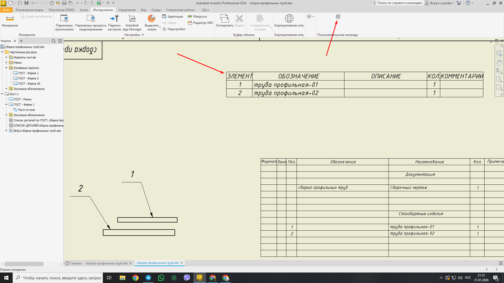
Task: Open Telegram from the taskbar
Action: point(148,277)
